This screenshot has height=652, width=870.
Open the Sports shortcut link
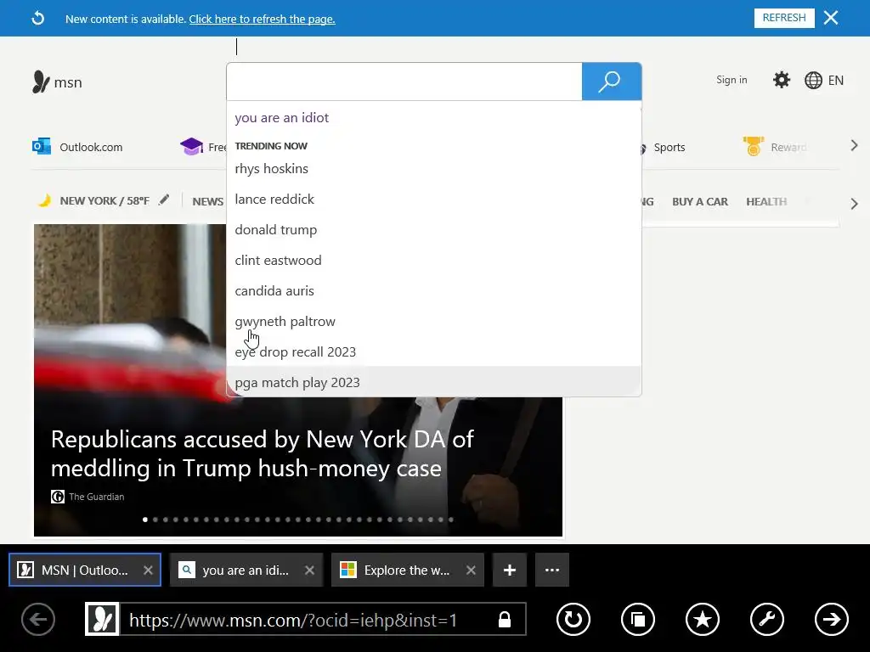pyautogui.click(x=669, y=148)
